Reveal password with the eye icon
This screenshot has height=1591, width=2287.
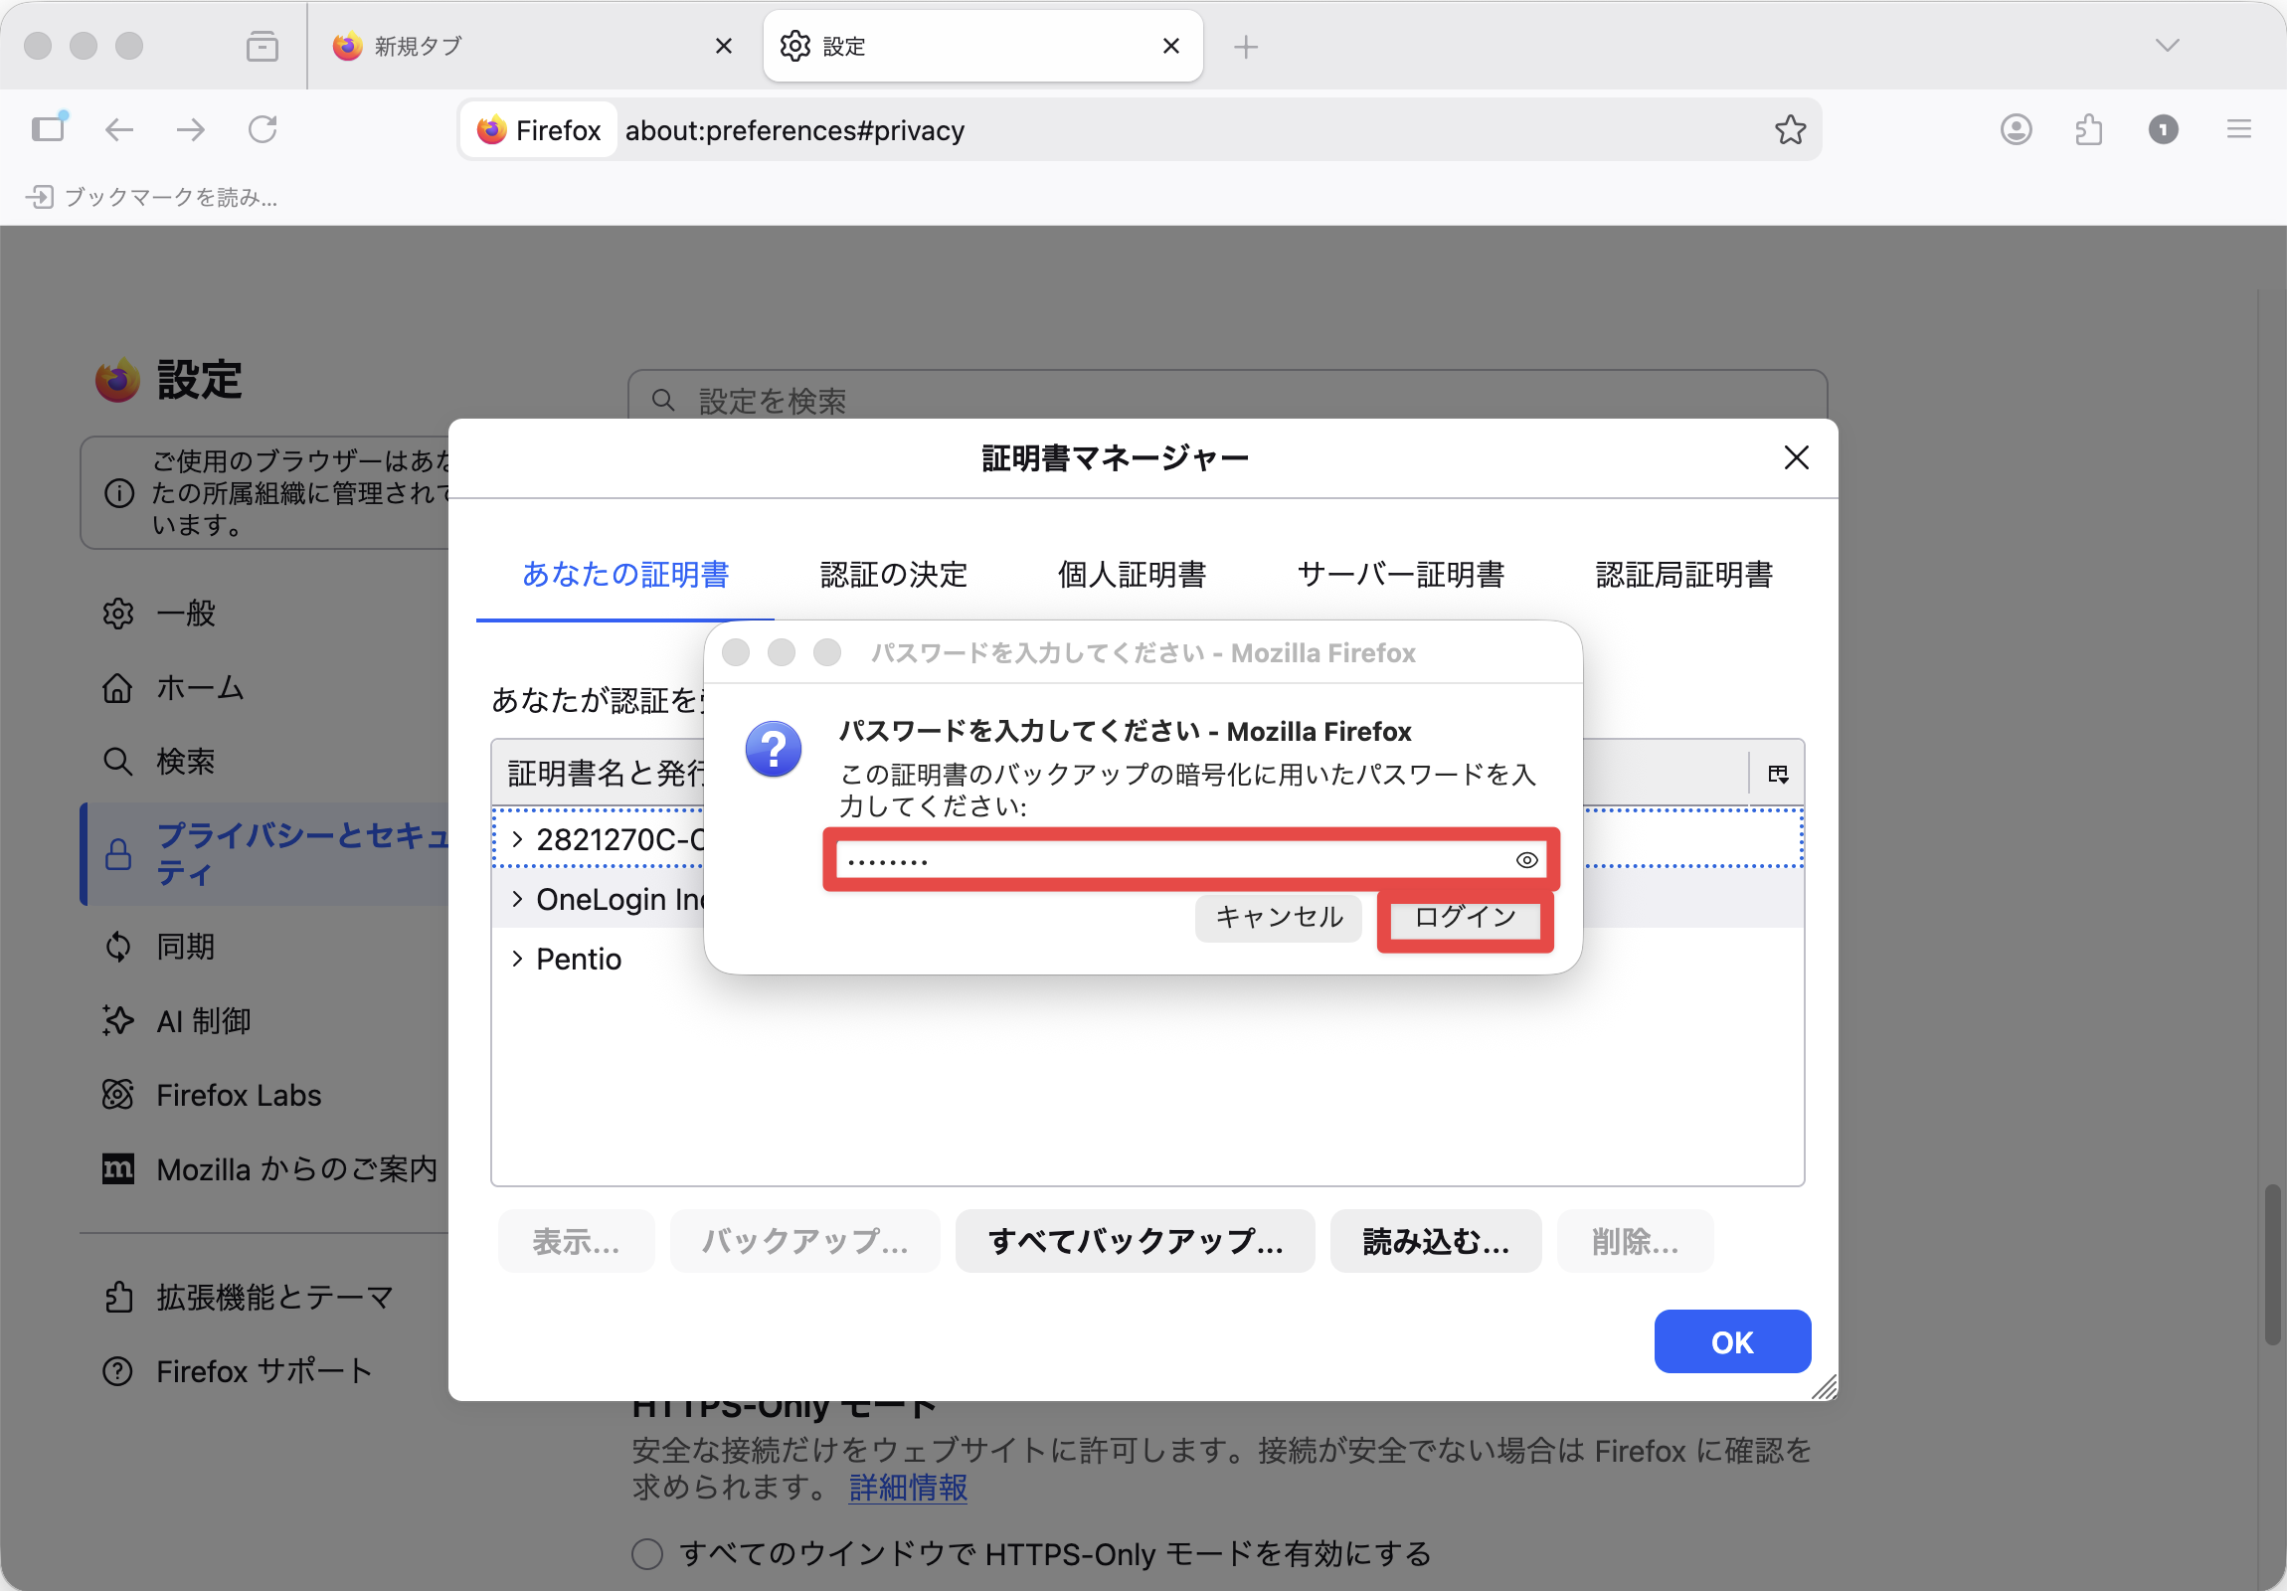click(x=1526, y=860)
